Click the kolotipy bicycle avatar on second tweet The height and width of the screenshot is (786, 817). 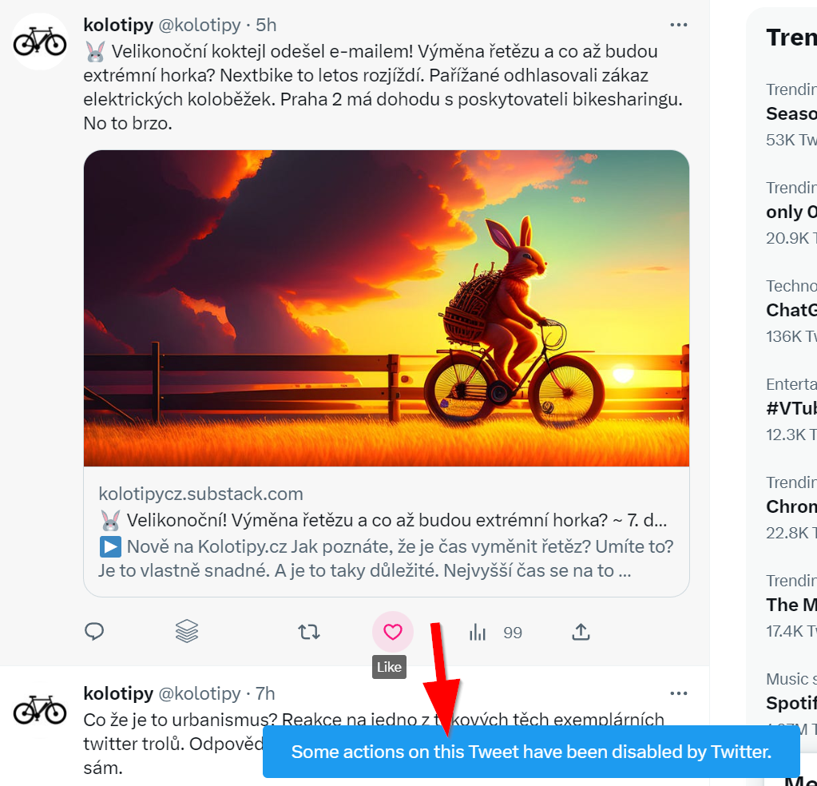point(40,709)
